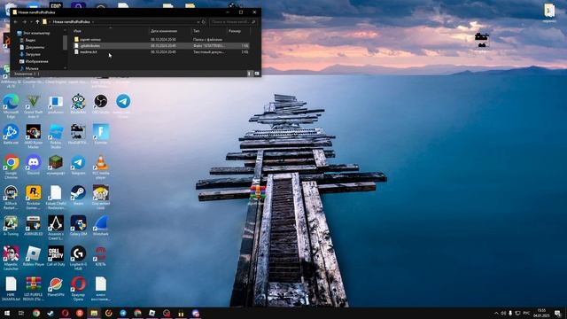Select the .gitattributes file row
Viewport: 567px width, 319px height.
click(161, 46)
